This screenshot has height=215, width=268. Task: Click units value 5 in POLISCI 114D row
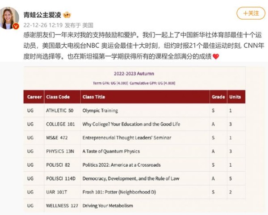(230, 178)
